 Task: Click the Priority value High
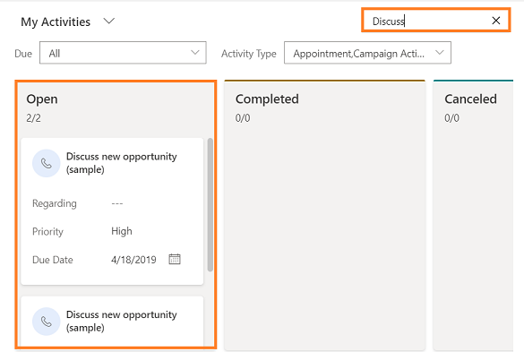pos(122,231)
